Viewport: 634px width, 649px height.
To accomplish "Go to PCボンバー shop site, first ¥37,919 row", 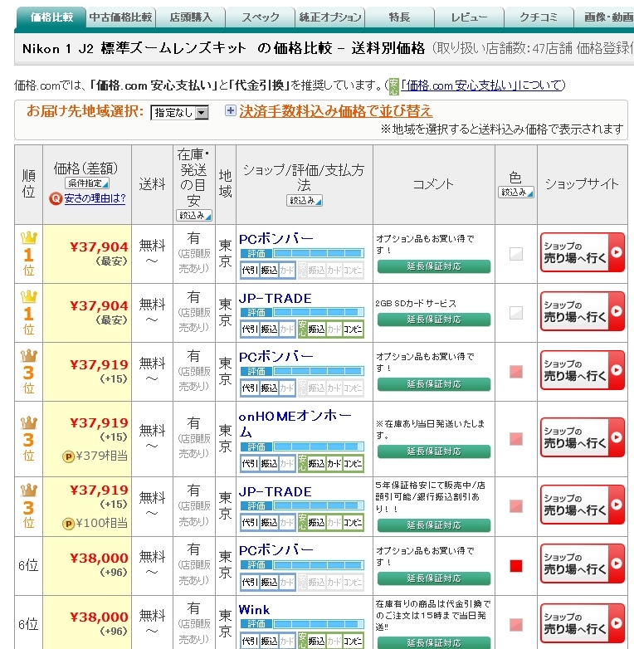I will click(x=583, y=370).
